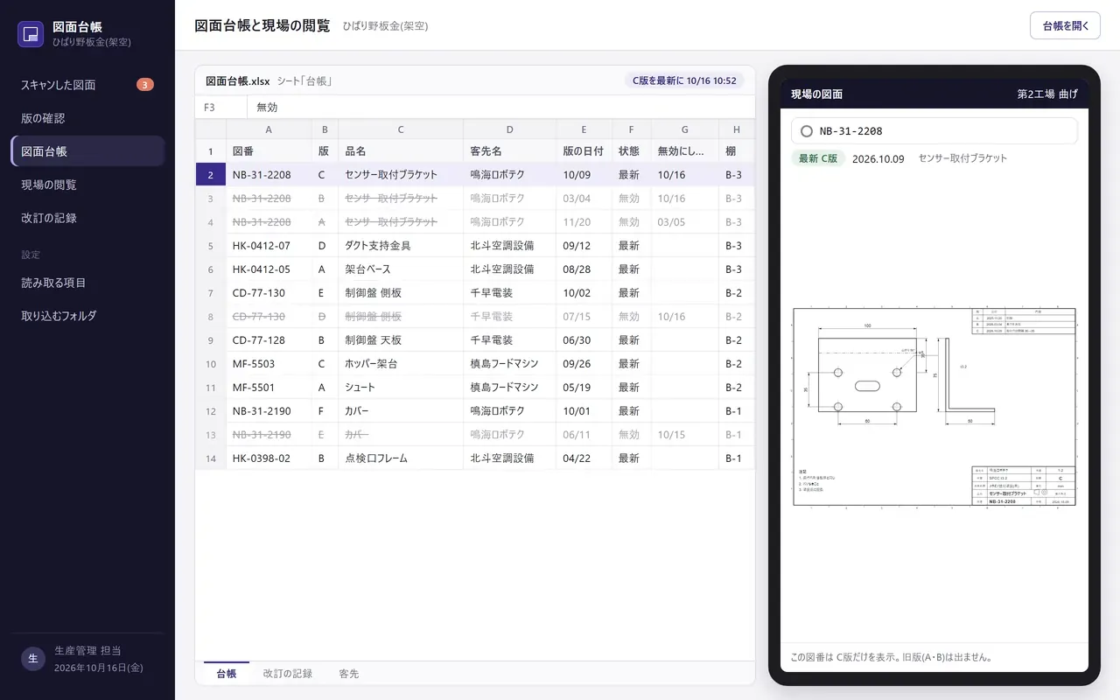
Task: Click cell MF-5501
Action: point(269,388)
